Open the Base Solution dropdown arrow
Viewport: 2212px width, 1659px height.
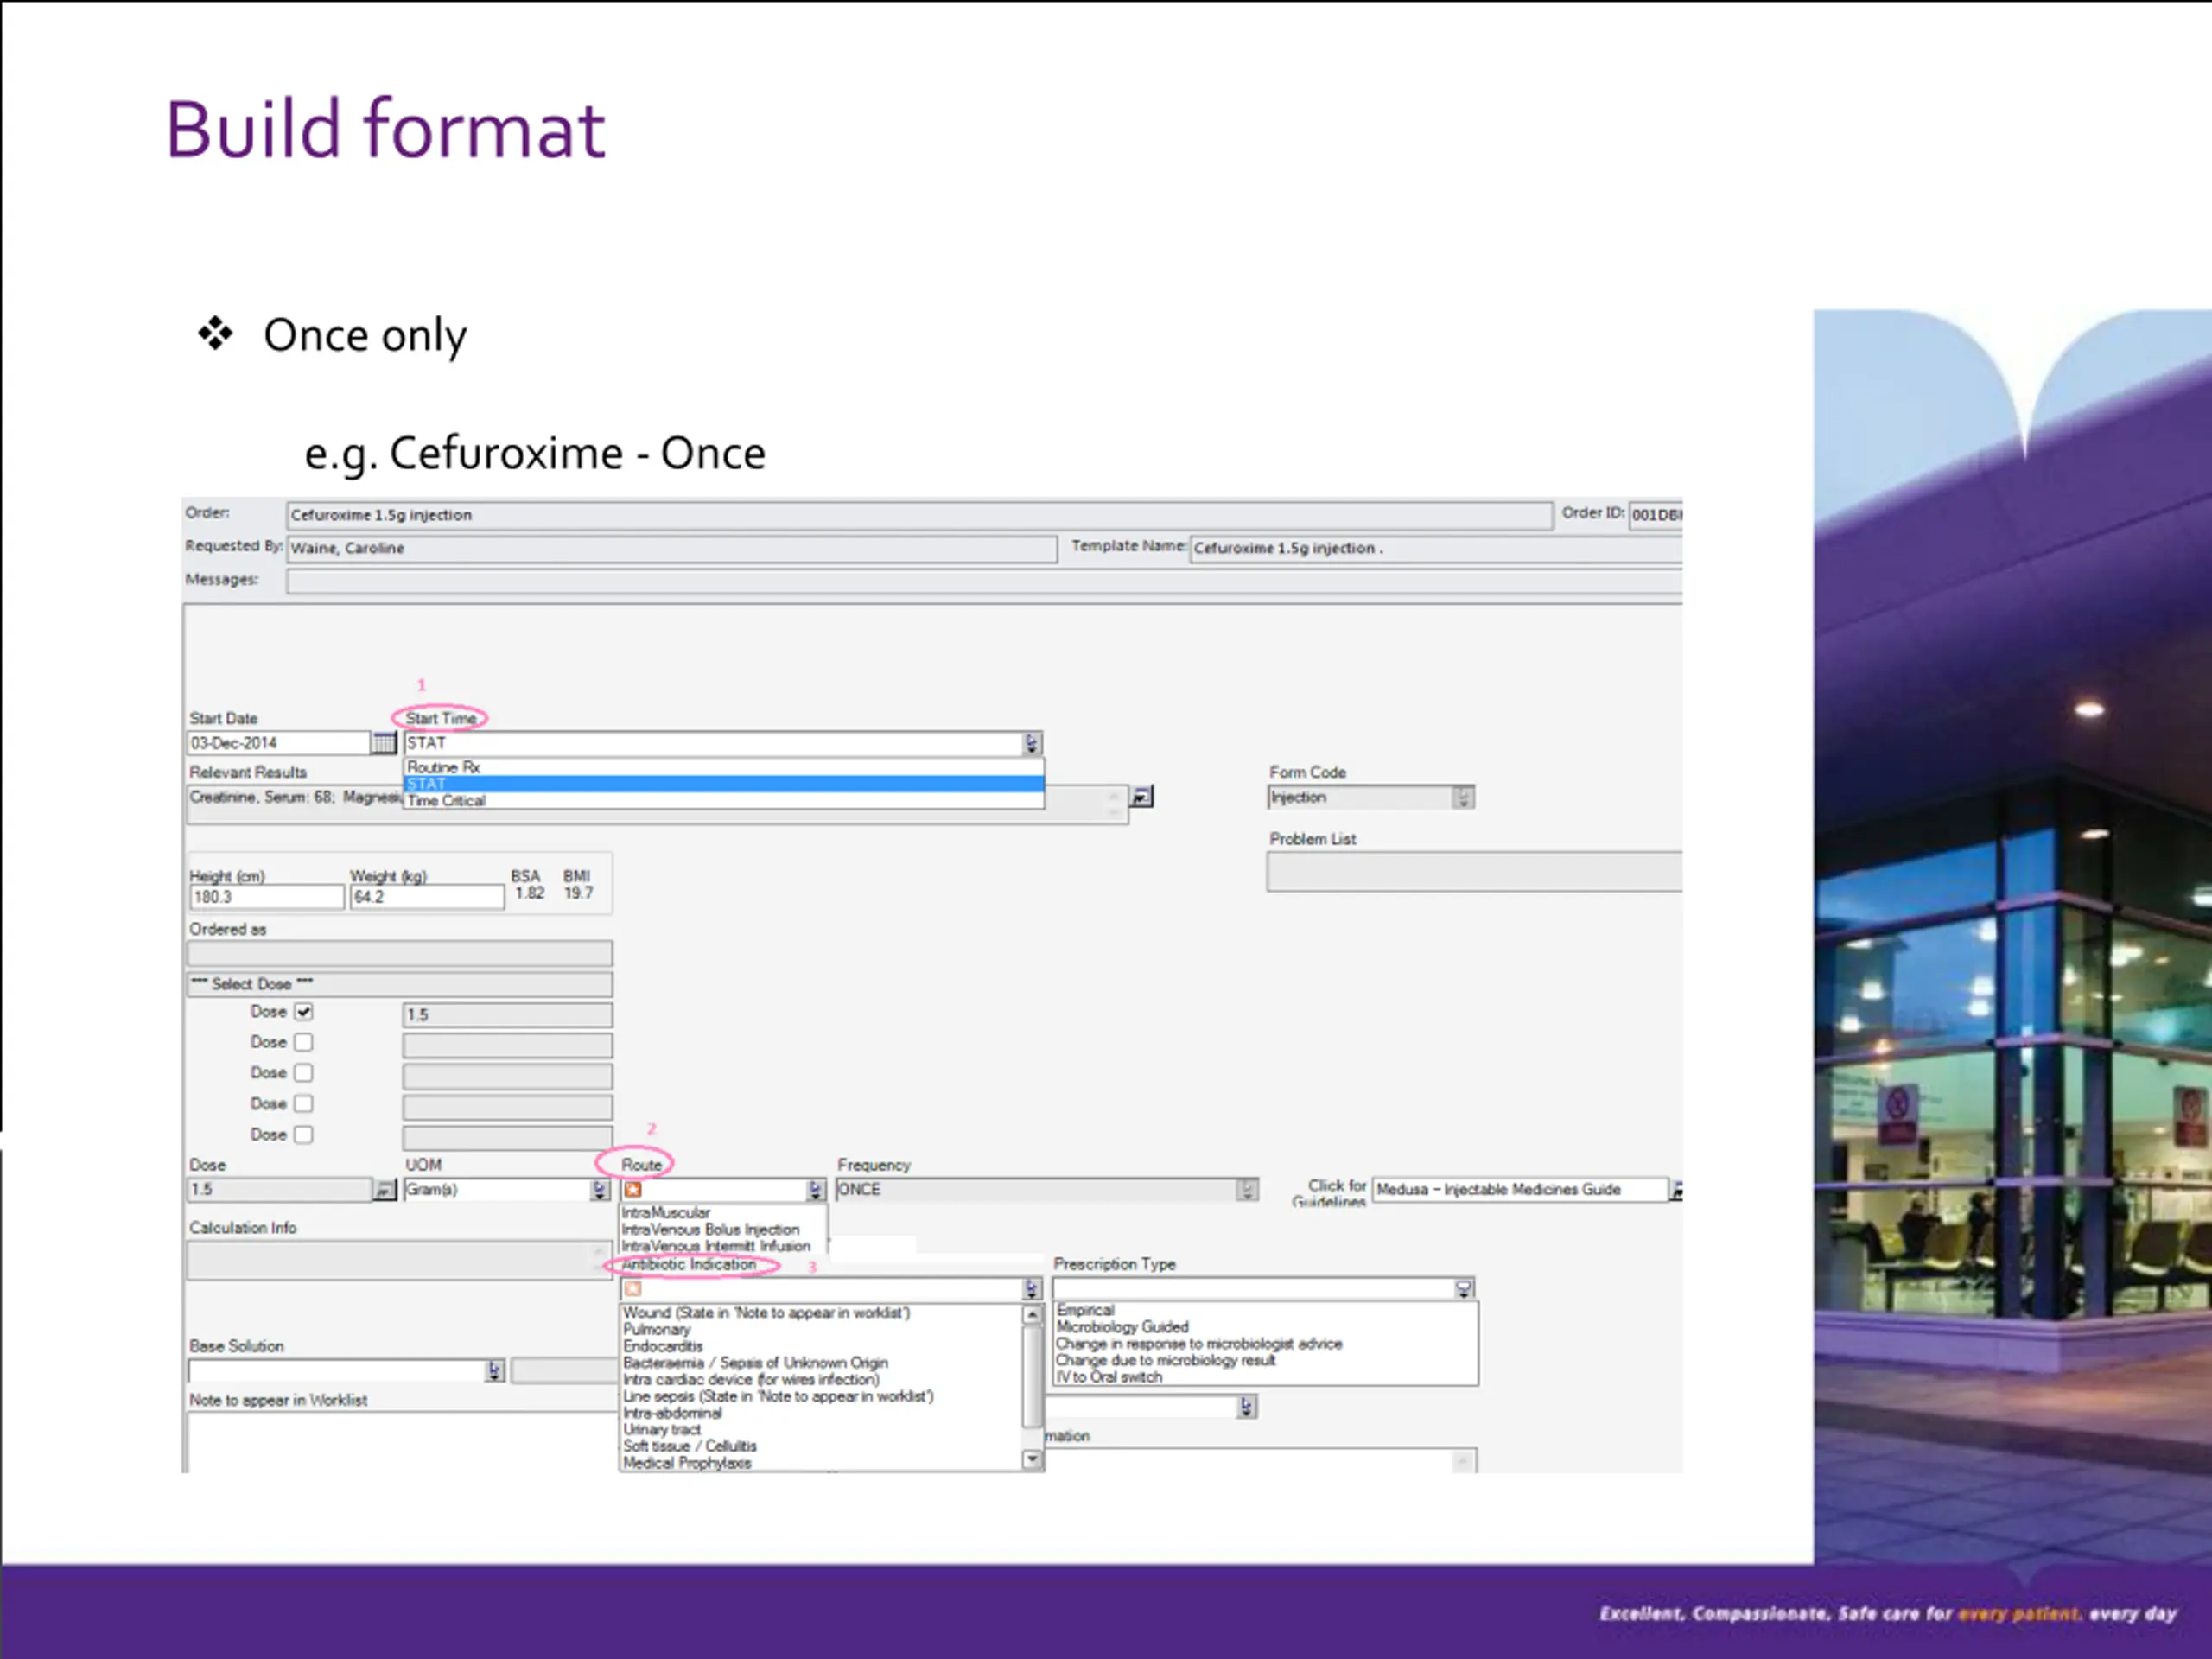click(x=494, y=1371)
